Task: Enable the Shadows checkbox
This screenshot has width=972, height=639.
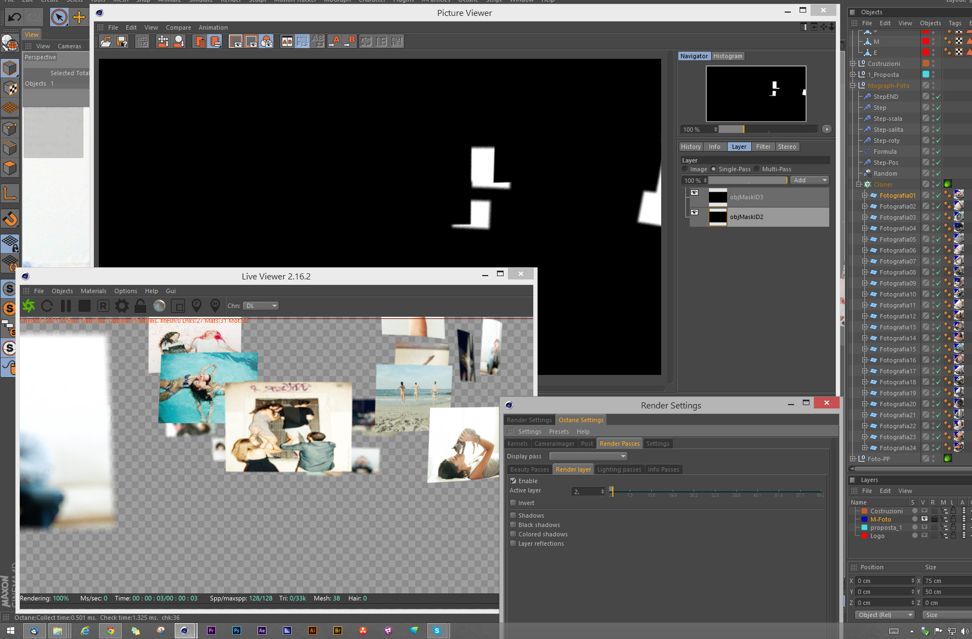Action: 513,515
